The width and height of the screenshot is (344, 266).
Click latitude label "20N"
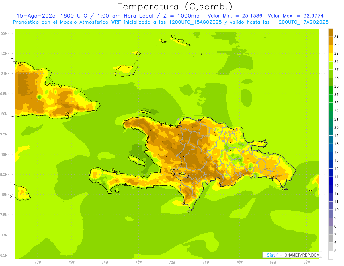tap(5, 114)
